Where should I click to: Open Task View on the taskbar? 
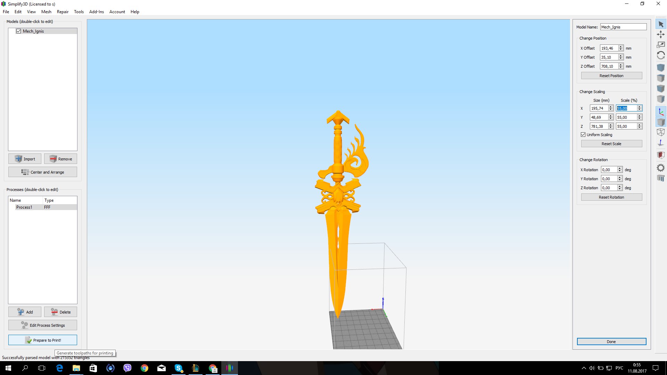pos(42,368)
